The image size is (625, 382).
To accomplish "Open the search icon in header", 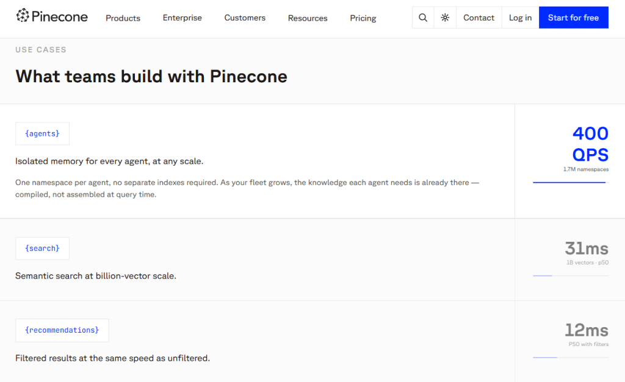I will (x=423, y=18).
